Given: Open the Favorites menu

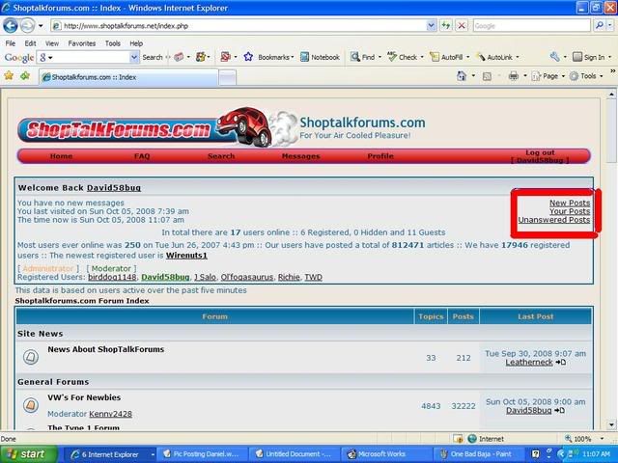Looking at the screenshot, I should click(81, 43).
